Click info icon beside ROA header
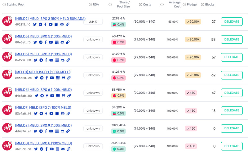Viewport: 248px width, 155px height. click(90, 5)
